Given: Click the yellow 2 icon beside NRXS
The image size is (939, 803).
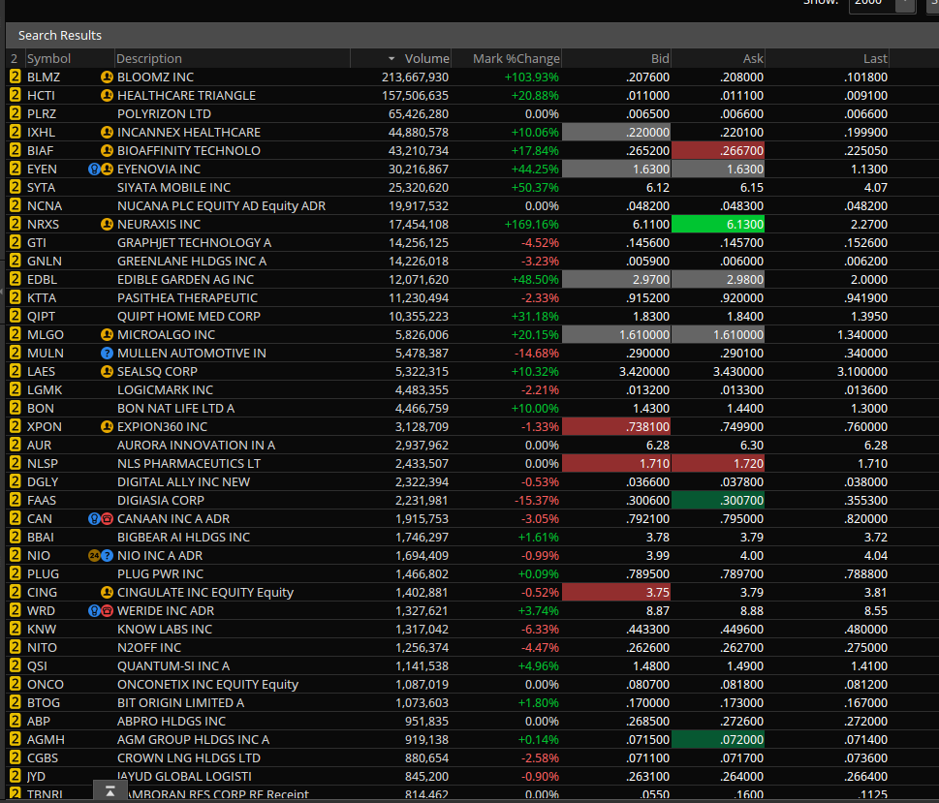Looking at the screenshot, I should click(x=15, y=224).
